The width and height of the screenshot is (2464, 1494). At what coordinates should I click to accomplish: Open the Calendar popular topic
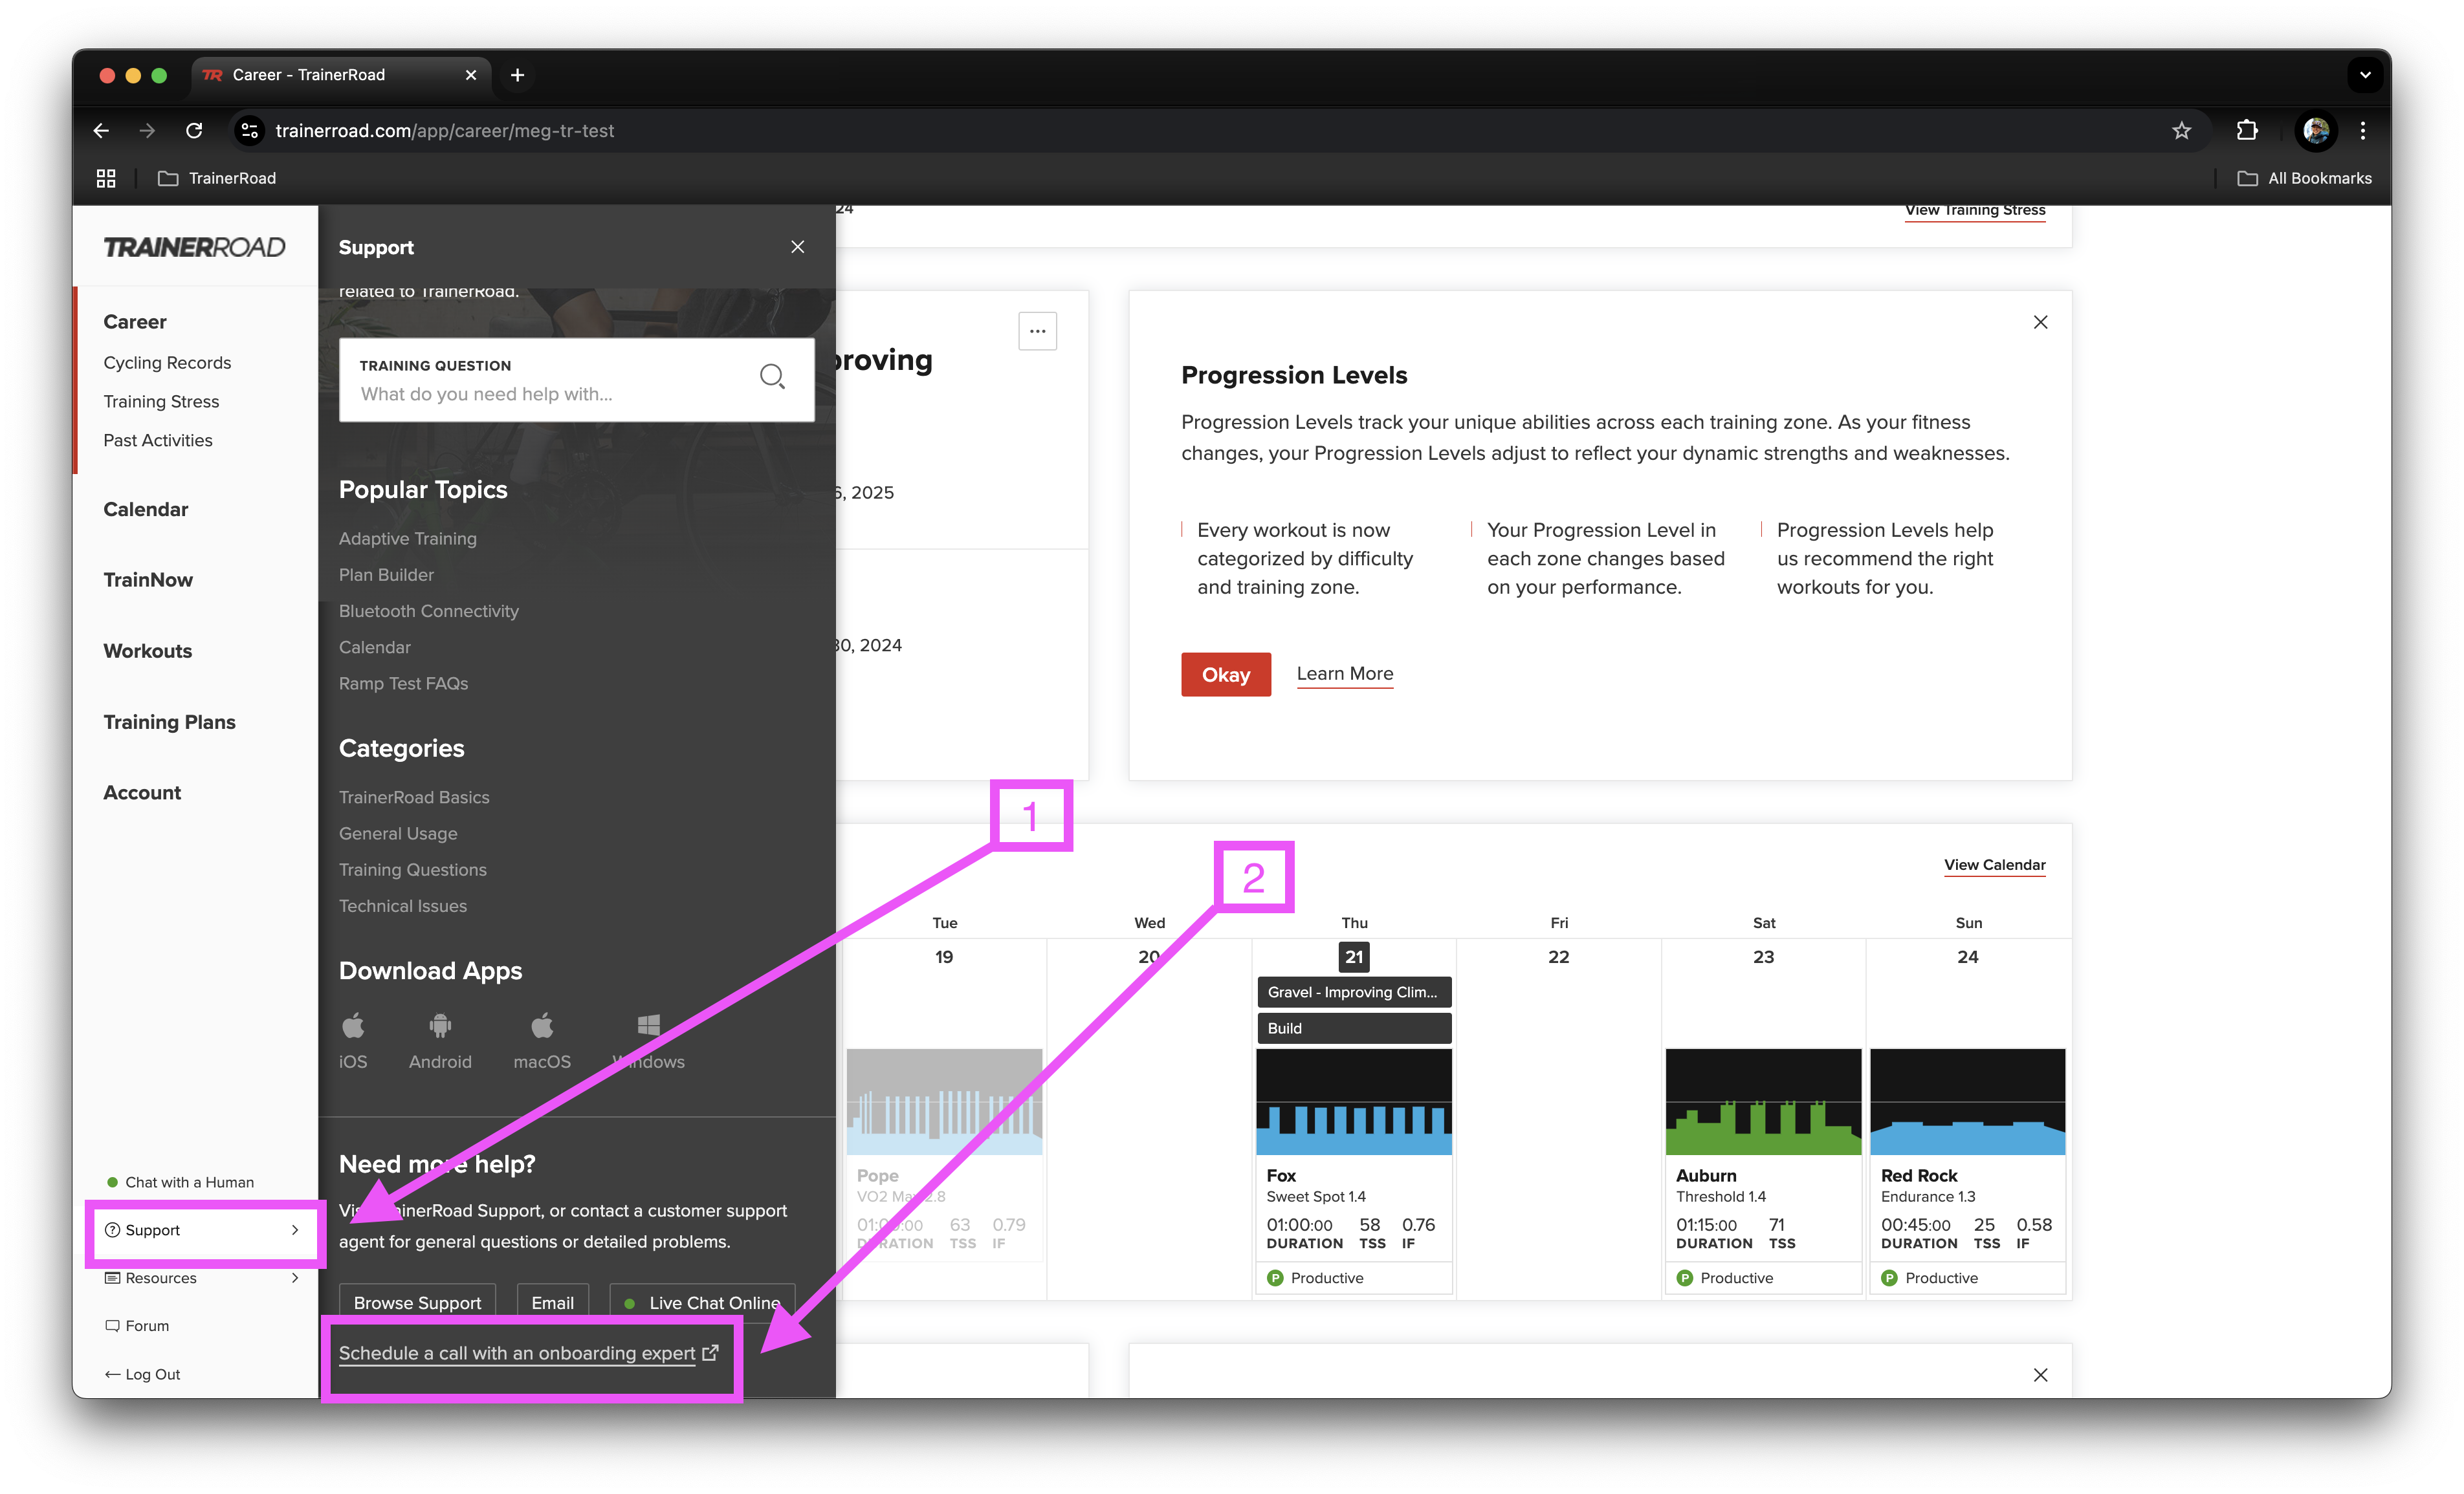click(375, 647)
